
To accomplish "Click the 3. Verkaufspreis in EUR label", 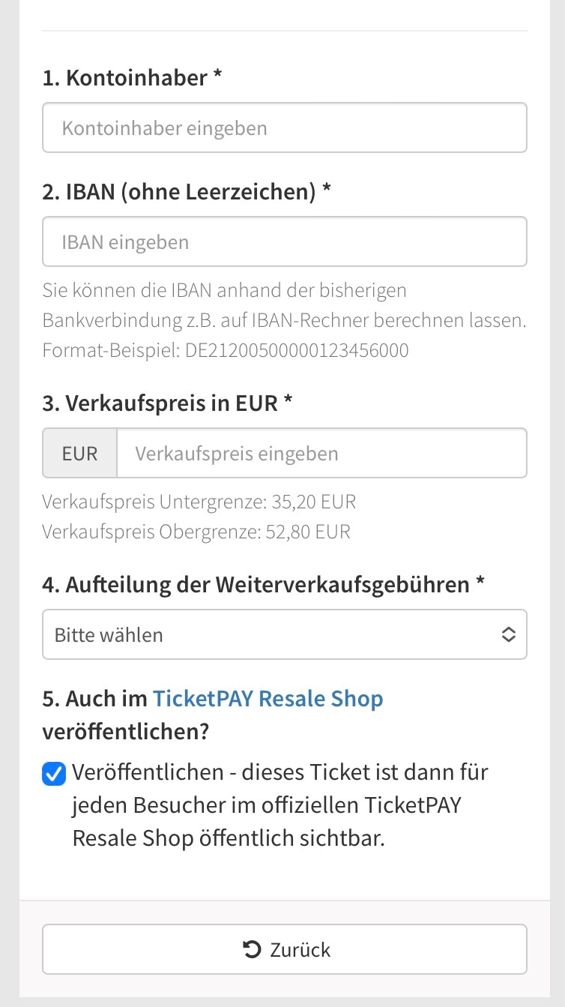I will pos(167,403).
